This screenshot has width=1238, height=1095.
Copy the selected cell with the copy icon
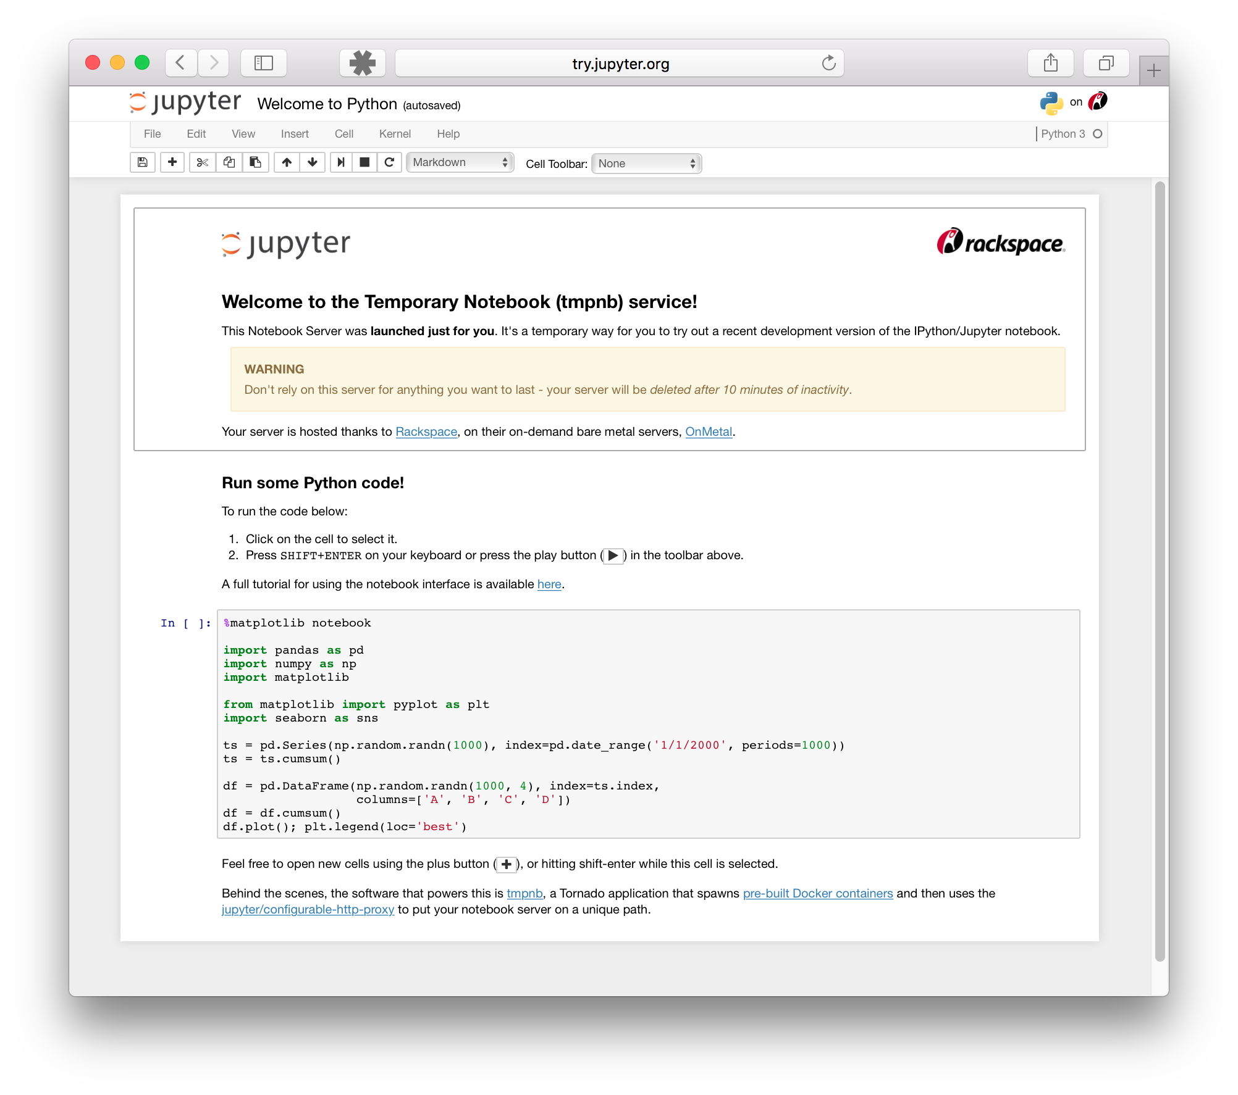coord(229,162)
